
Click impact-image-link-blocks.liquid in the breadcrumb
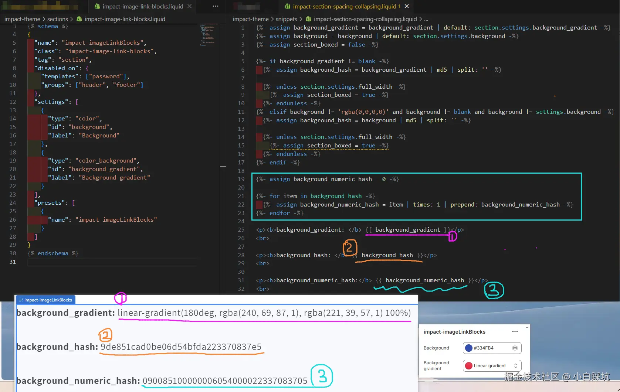(125, 19)
